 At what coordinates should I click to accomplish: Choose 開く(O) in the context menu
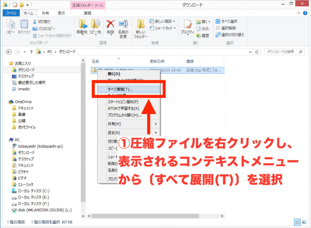pos(128,74)
